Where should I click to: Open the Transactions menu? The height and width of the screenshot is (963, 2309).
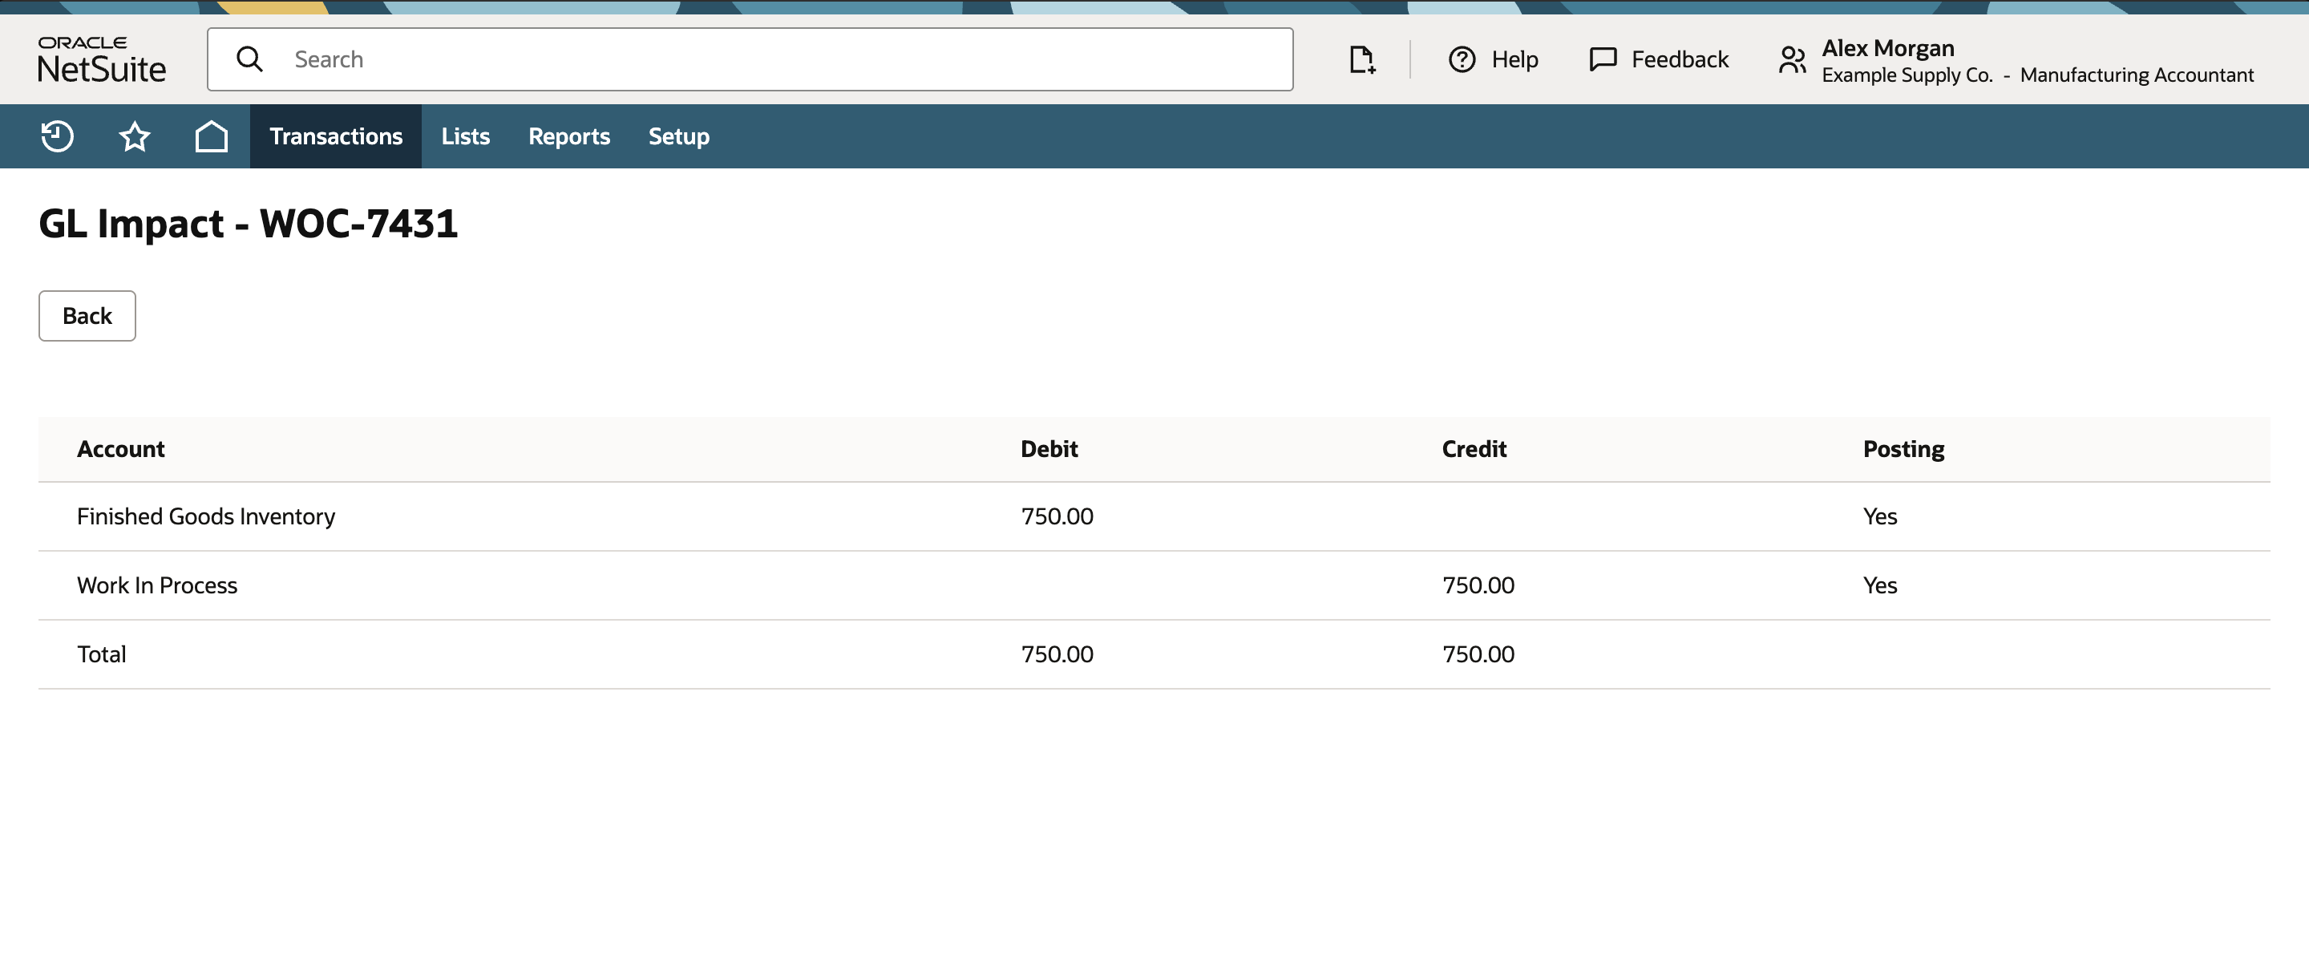coord(336,136)
